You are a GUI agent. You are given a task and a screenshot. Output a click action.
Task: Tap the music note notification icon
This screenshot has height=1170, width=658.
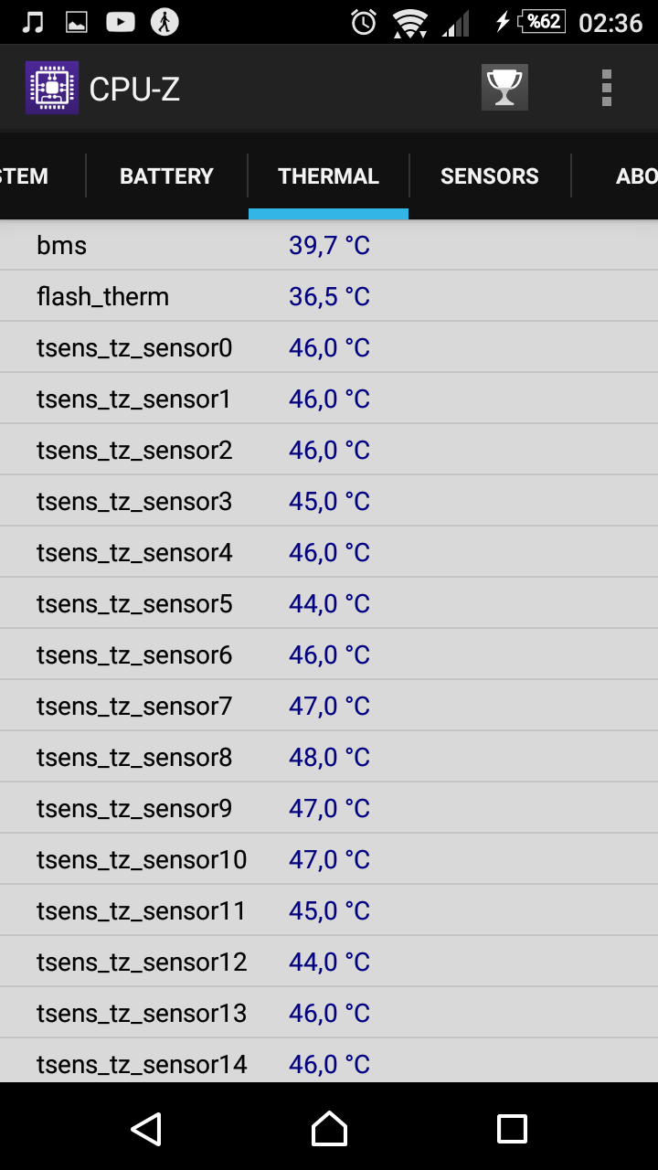(x=33, y=22)
